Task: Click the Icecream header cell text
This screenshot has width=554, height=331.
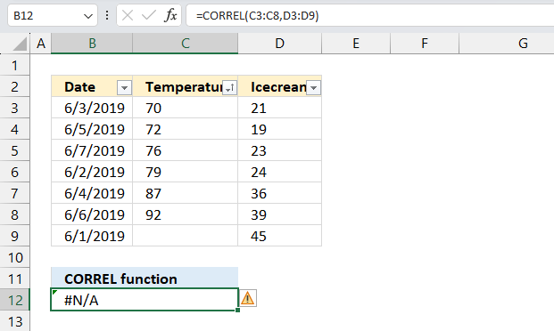Action: (x=278, y=86)
